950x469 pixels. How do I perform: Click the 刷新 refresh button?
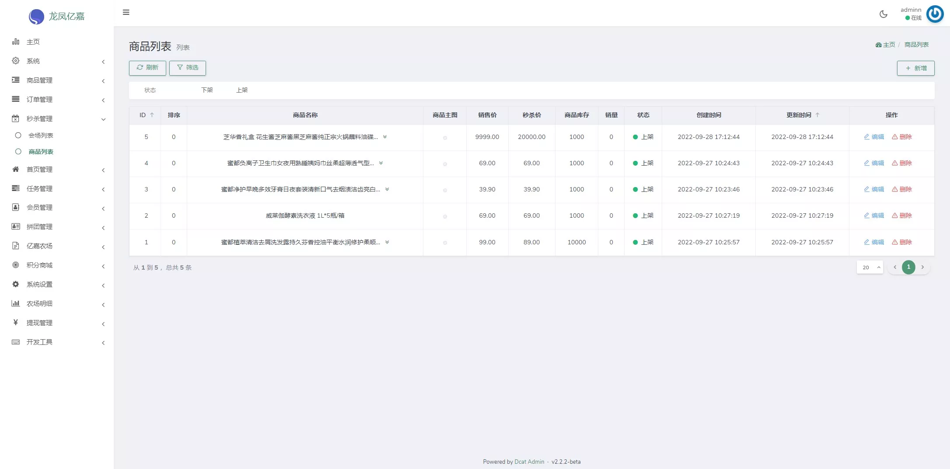[x=147, y=68]
